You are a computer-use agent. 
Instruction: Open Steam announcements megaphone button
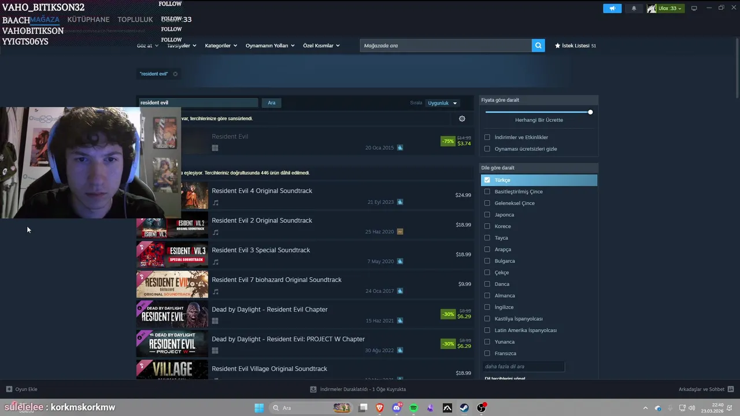(612, 8)
